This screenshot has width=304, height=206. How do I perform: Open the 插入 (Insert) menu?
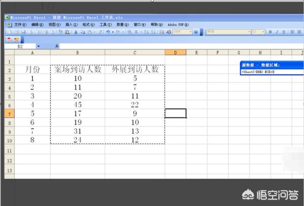(71, 24)
